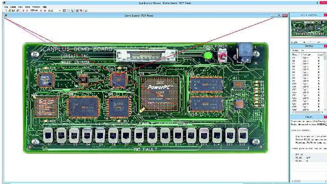Viewport: 327px width, 184px height.
Task: Click the board thumbnail in the zoom panel
Action: [308, 29]
